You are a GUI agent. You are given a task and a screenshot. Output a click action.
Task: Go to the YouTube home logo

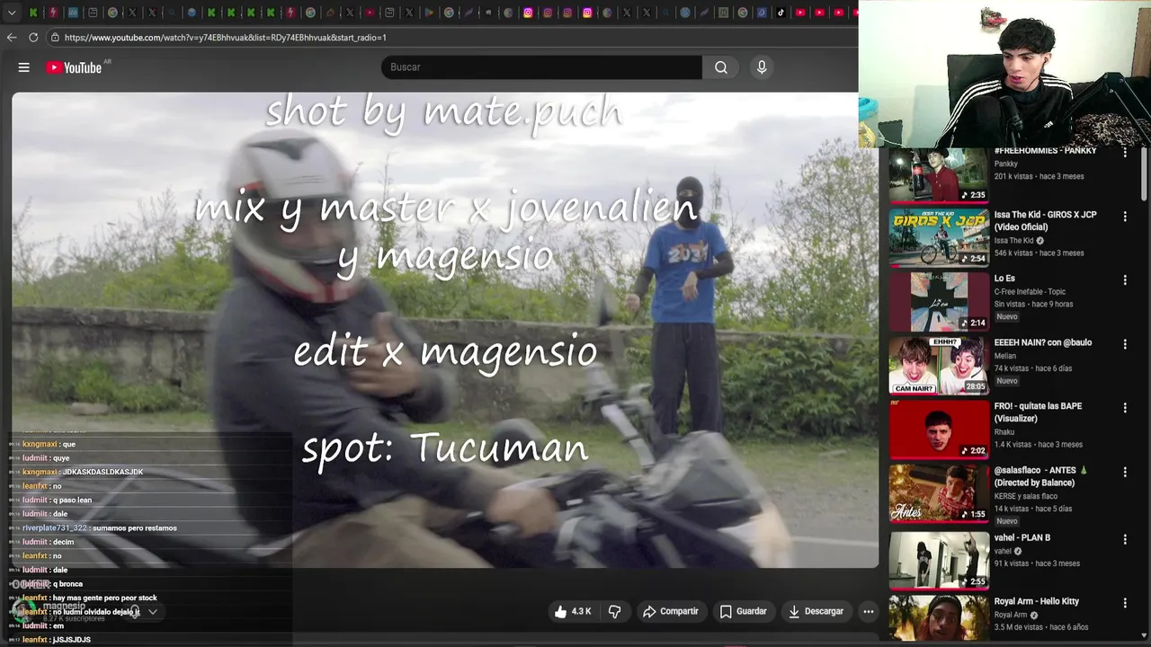click(74, 67)
